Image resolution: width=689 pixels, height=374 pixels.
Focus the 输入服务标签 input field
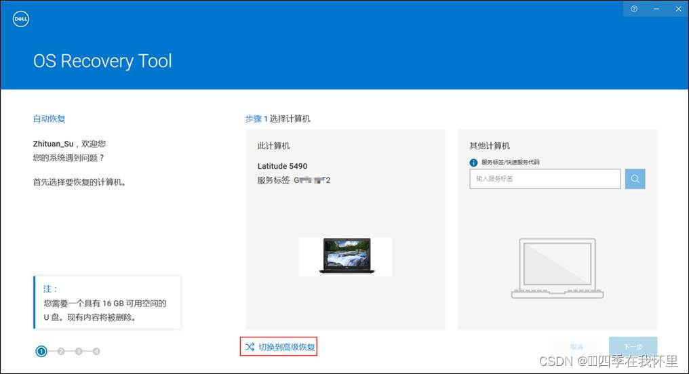(x=545, y=179)
